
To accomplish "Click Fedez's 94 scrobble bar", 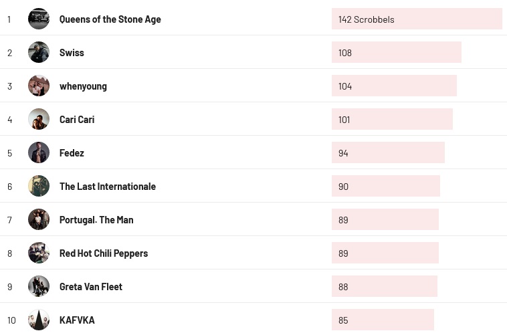I will click(388, 152).
